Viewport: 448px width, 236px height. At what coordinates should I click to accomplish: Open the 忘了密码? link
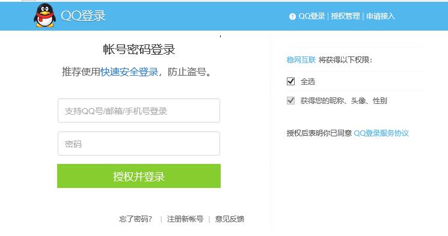pyautogui.click(x=136, y=219)
